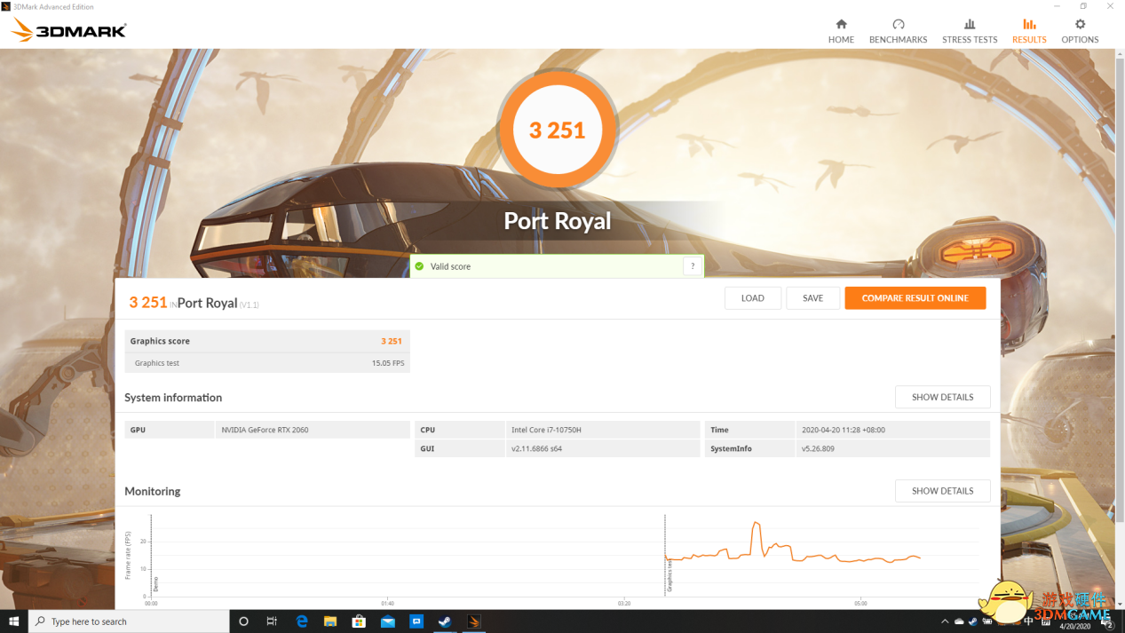Click the GUI version v2.11.6866 s64
The height and width of the screenshot is (633, 1125).
(536, 448)
